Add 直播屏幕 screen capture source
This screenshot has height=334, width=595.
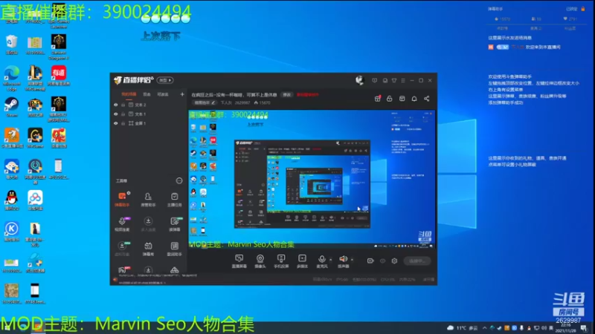point(239,261)
